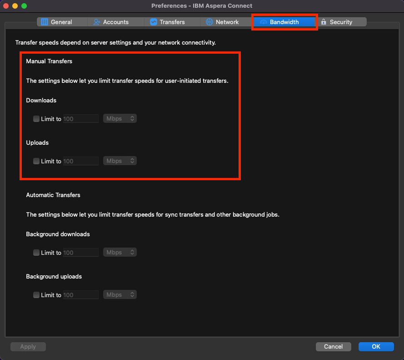Minimize the Preferences window with yellow button
The height and width of the screenshot is (360, 404).
[x=15, y=5]
